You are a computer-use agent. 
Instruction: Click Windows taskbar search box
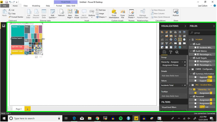coord(35,118)
